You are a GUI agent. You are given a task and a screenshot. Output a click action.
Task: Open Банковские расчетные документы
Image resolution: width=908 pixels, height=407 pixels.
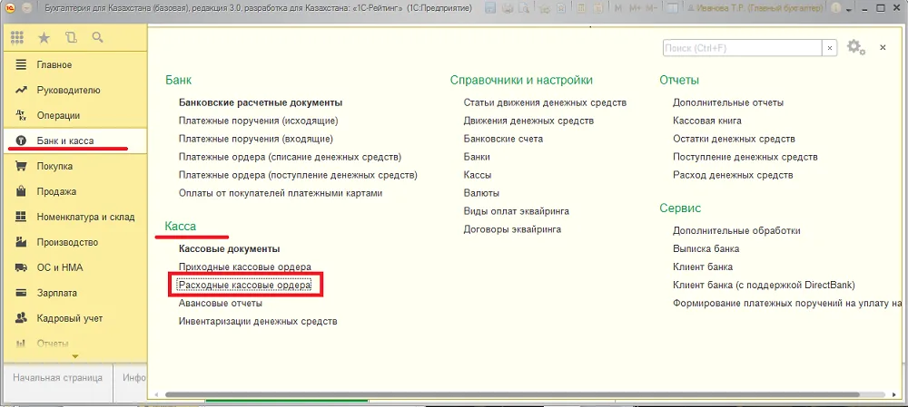pos(261,103)
